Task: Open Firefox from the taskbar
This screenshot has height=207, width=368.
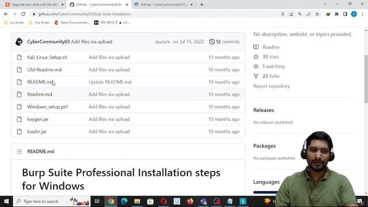Action: pos(190,201)
